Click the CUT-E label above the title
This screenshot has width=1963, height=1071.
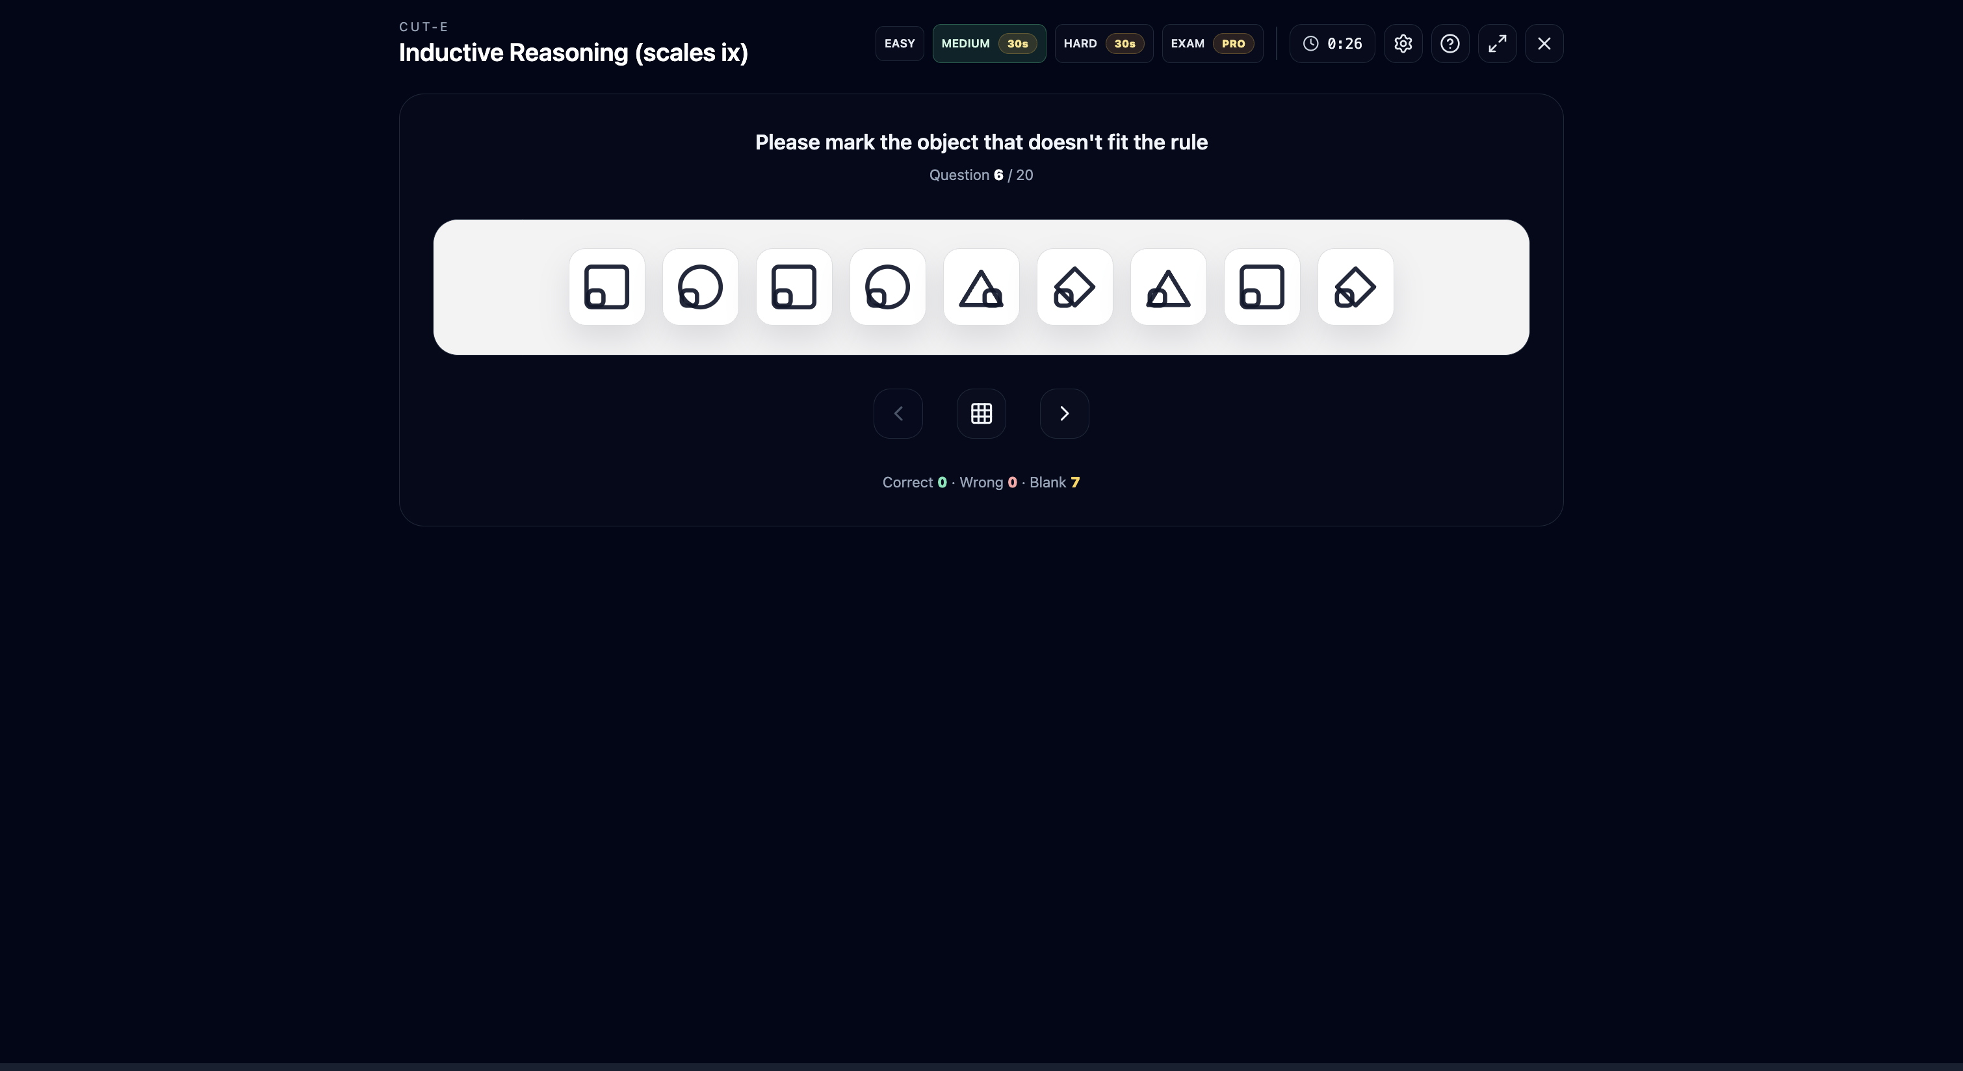click(424, 27)
